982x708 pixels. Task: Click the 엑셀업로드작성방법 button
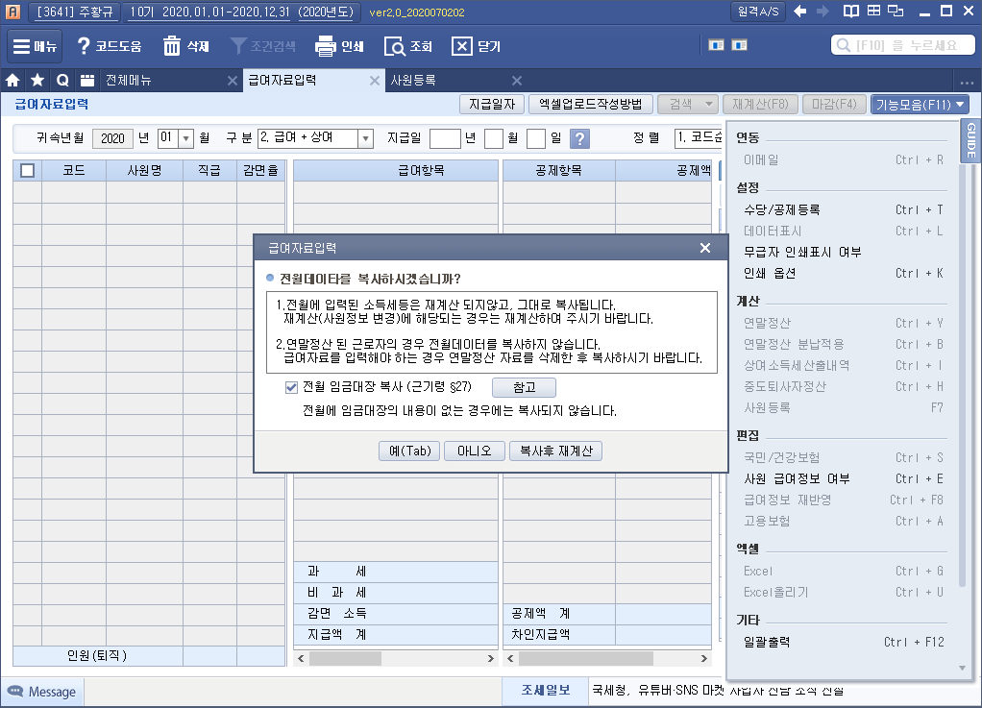(x=591, y=105)
